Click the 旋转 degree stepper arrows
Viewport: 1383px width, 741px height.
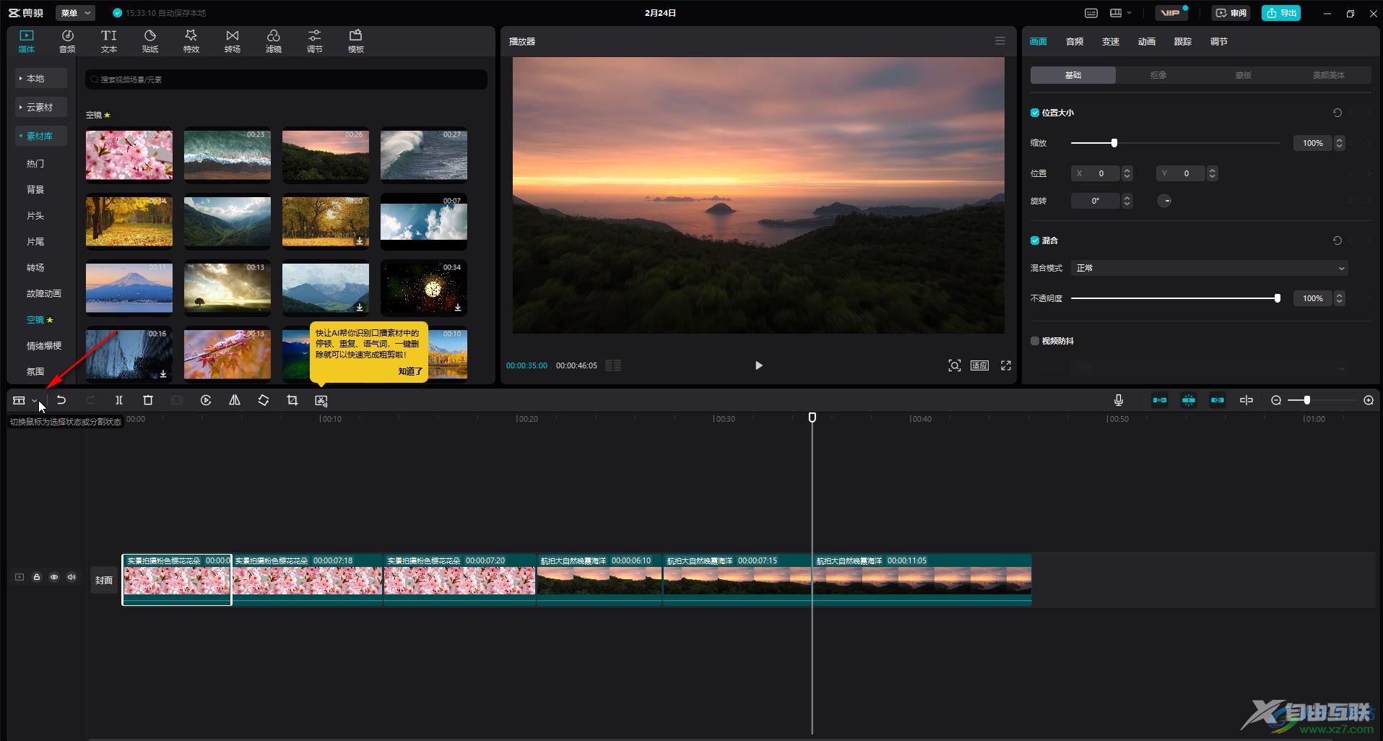[x=1127, y=201]
